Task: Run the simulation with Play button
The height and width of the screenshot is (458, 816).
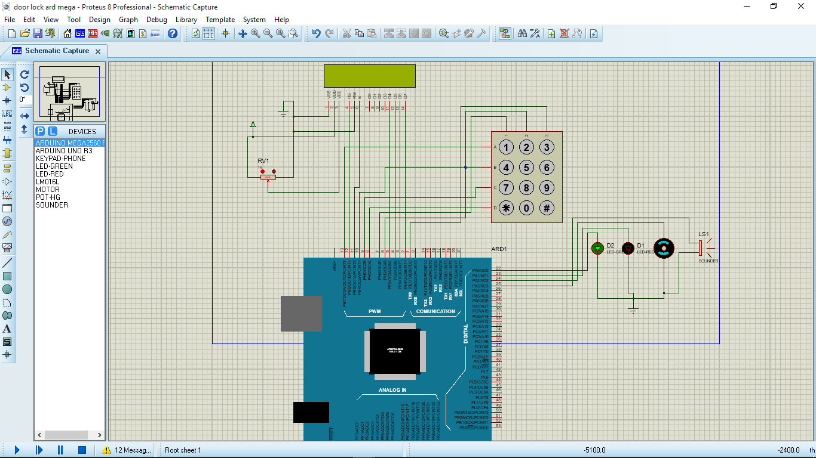Action: (17, 450)
